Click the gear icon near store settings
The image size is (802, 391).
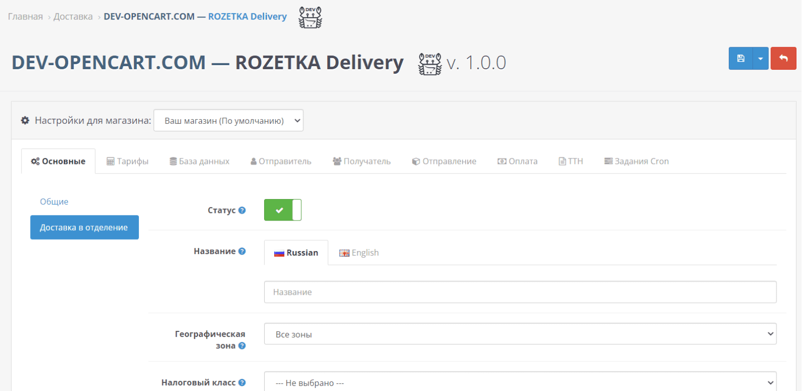25,120
